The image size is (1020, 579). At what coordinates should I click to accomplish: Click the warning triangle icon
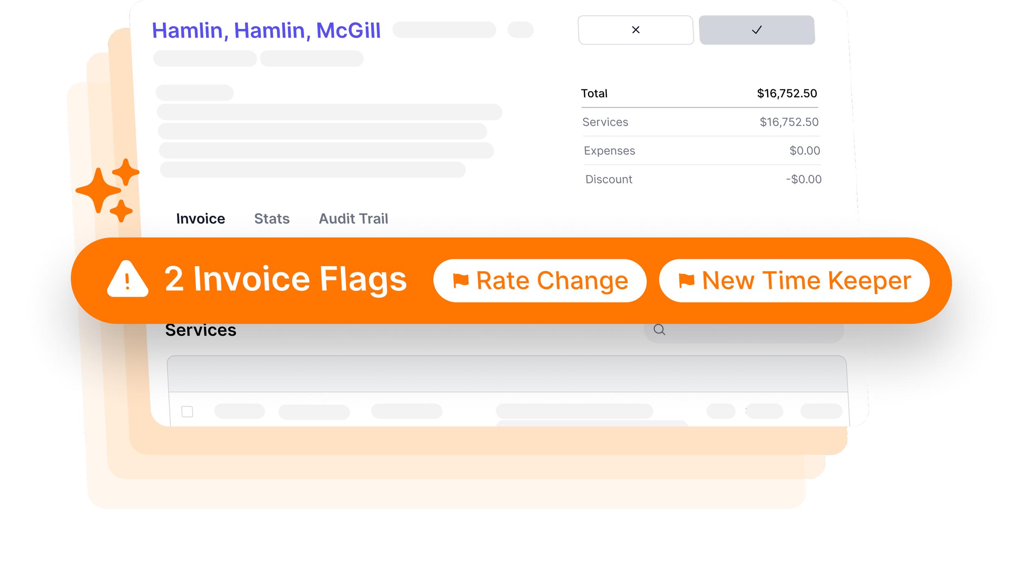pos(127,279)
